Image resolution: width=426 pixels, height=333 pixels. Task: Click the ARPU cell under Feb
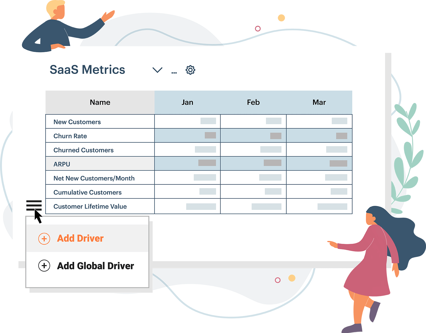(272, 163)
